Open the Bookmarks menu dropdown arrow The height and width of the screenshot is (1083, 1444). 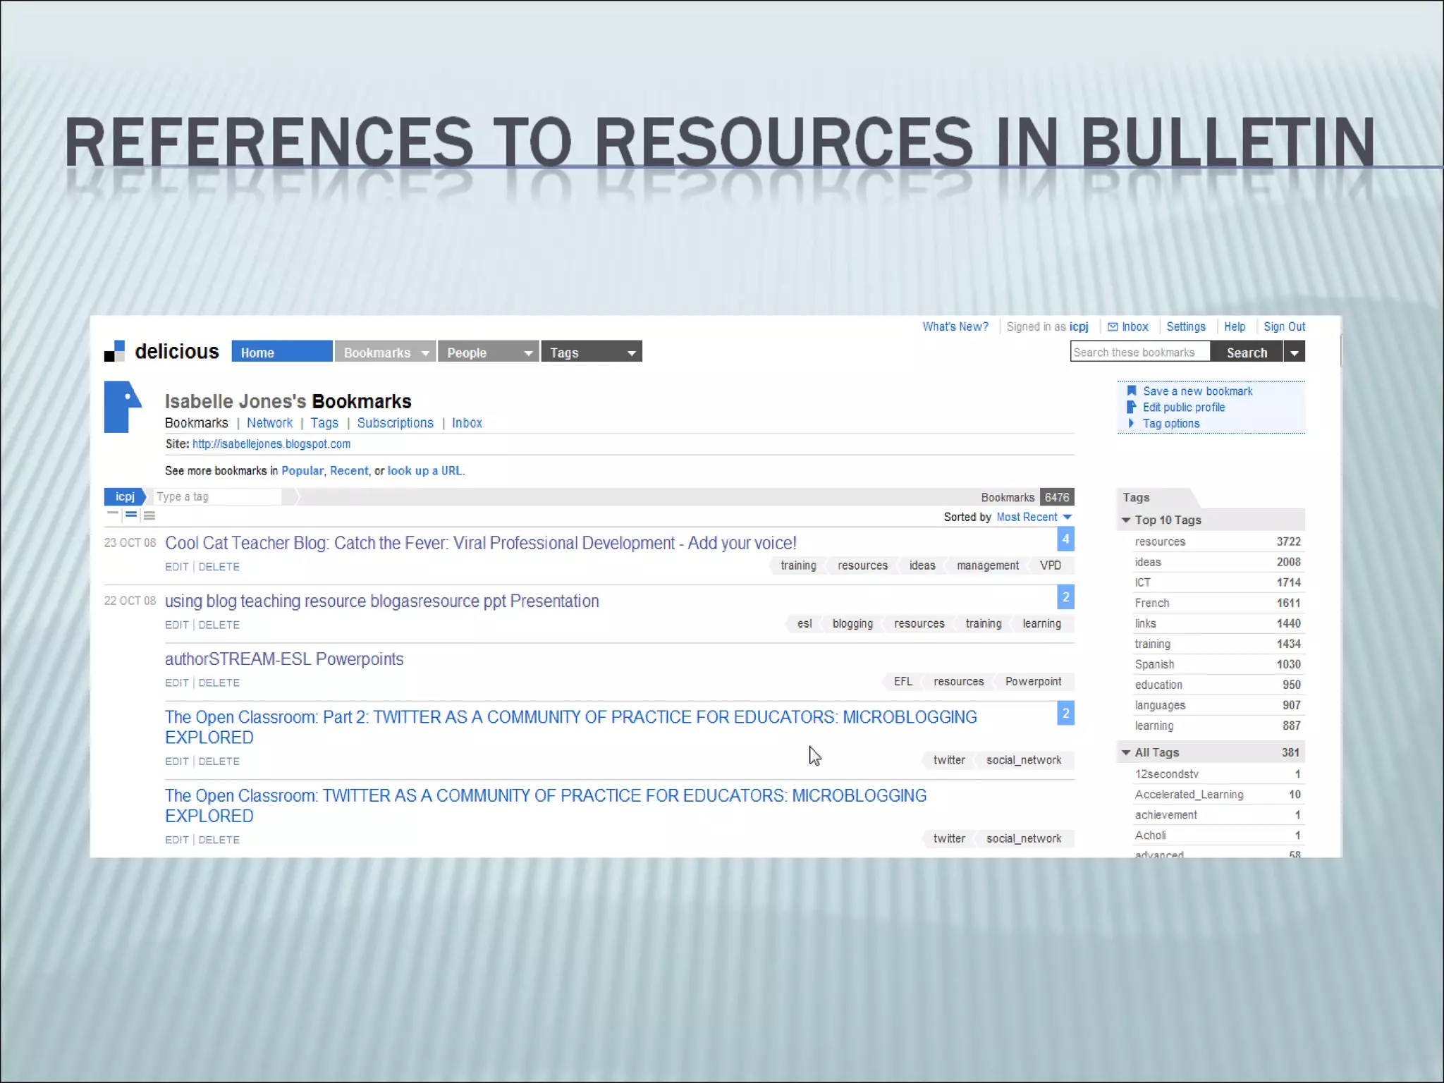tap(425, 353)
